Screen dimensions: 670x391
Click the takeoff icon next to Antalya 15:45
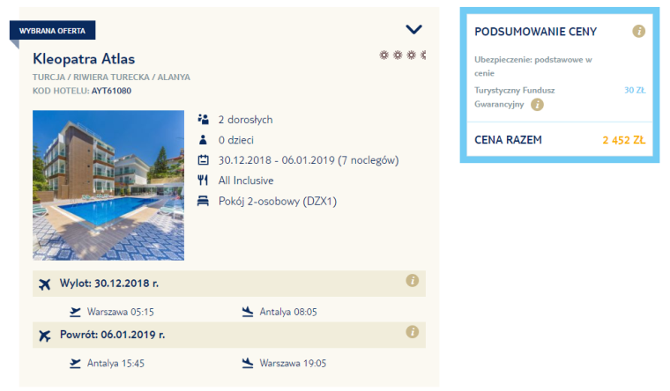click(75, 363)
